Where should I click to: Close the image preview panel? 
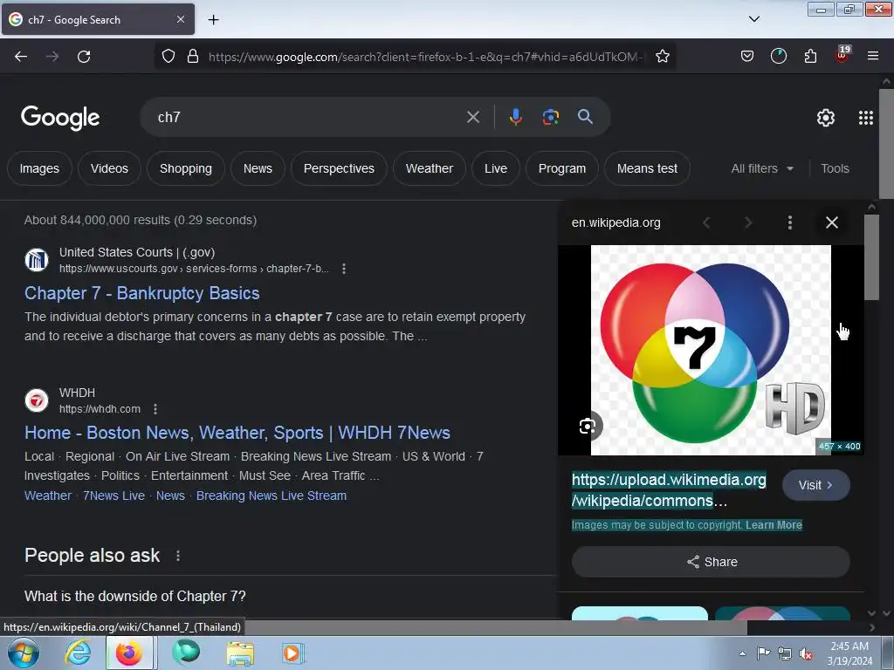[x=832, y=222]
